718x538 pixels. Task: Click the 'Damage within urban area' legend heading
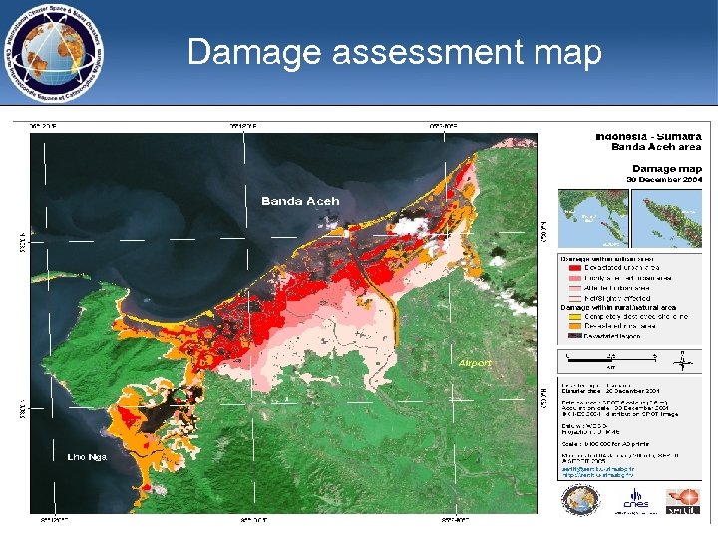point(607,259)
